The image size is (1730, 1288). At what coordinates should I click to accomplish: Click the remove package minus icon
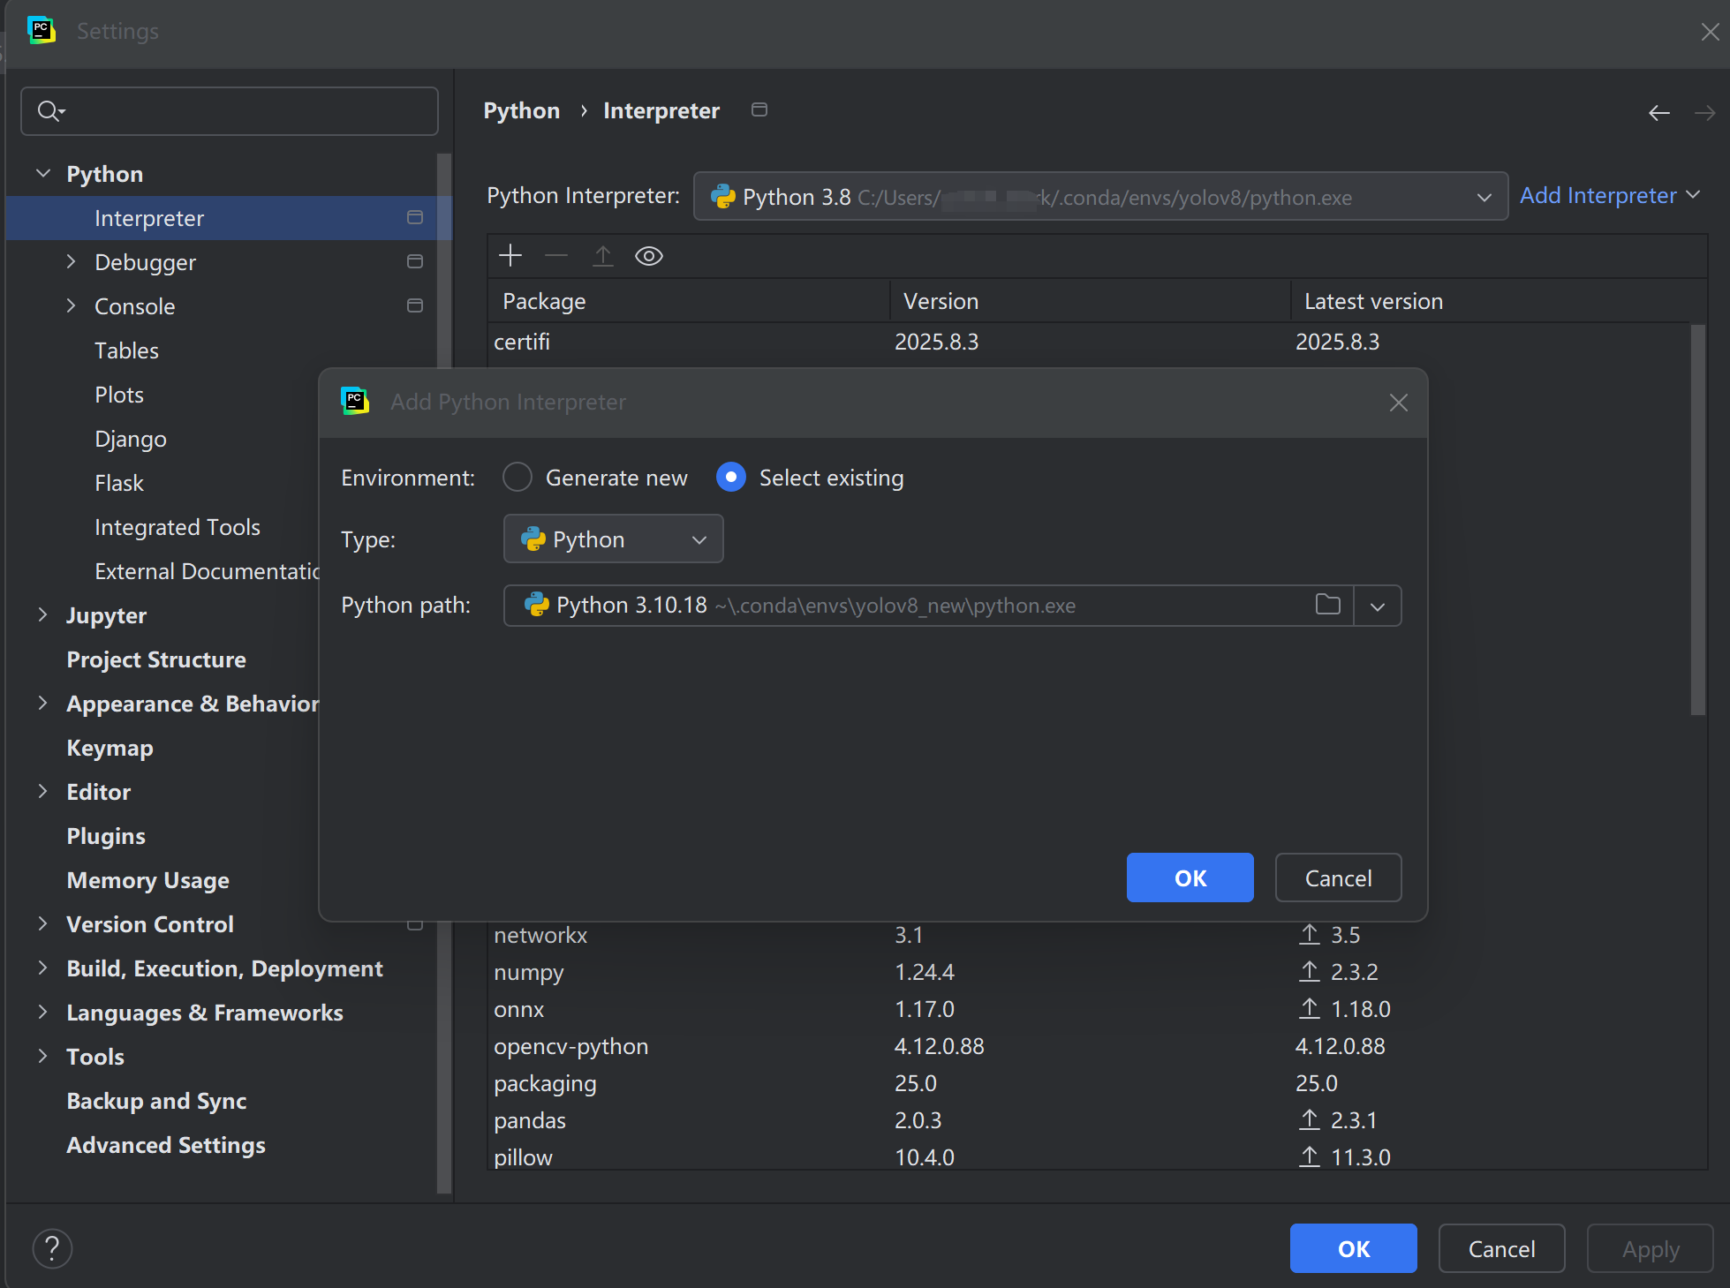[556, 255]
